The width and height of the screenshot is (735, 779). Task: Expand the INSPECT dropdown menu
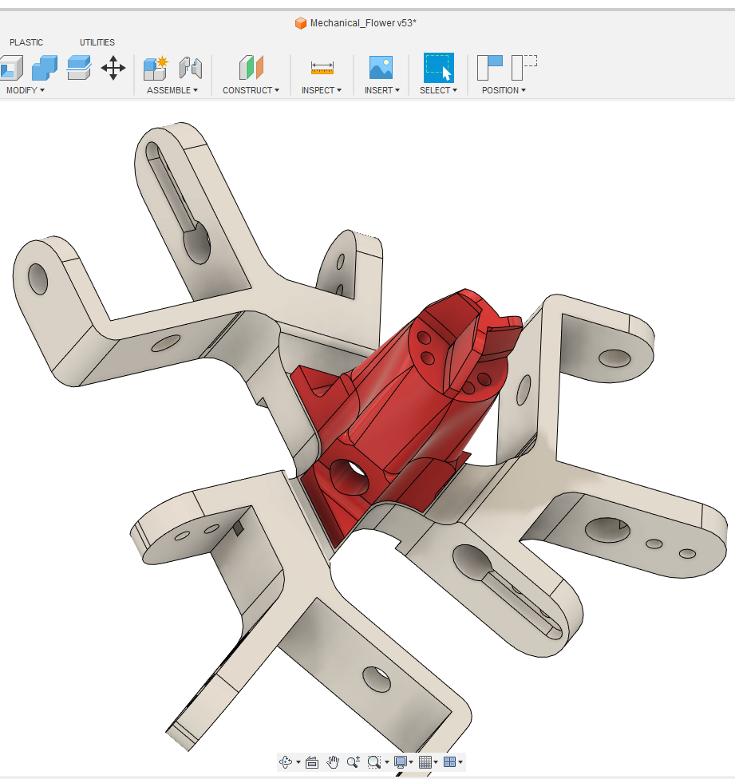pos(322,90)
